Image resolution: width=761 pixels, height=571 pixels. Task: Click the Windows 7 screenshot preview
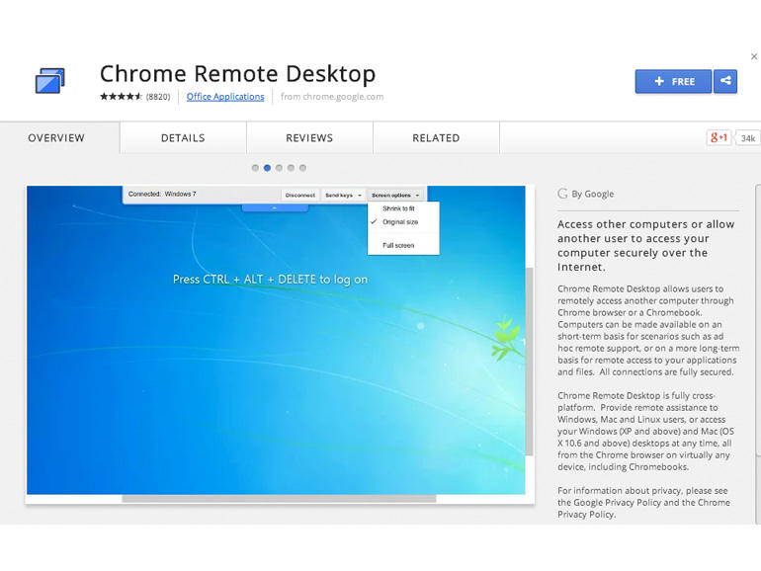(x=276, y=340)
